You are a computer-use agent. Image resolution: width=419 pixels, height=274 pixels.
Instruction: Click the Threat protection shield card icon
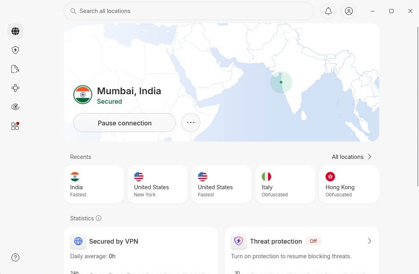(238, 241)
